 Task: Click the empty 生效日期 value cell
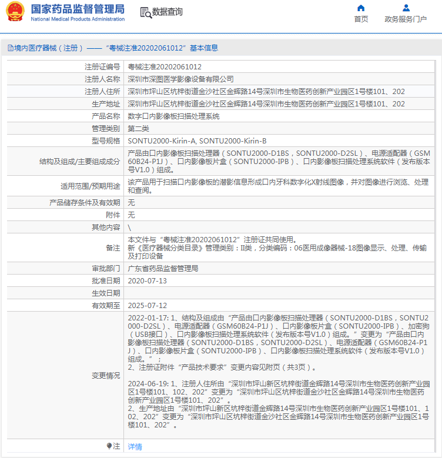click(279, 293)
